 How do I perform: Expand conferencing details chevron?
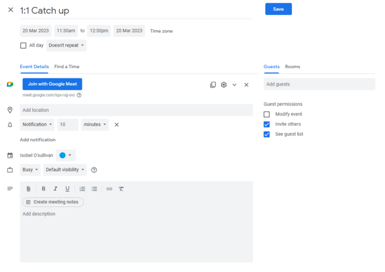[235, 85]
